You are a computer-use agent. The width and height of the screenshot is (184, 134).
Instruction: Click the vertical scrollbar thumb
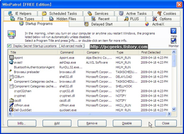pos(174,61)
